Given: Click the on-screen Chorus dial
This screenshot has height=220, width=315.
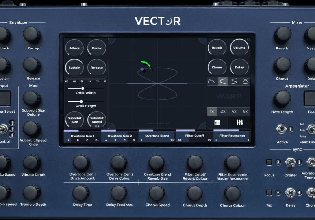Looking at the screenshot, I should coord(217,67).
